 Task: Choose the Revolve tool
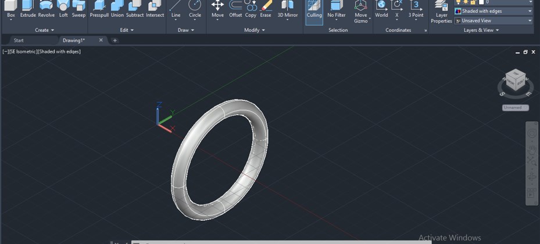(46, 9)
